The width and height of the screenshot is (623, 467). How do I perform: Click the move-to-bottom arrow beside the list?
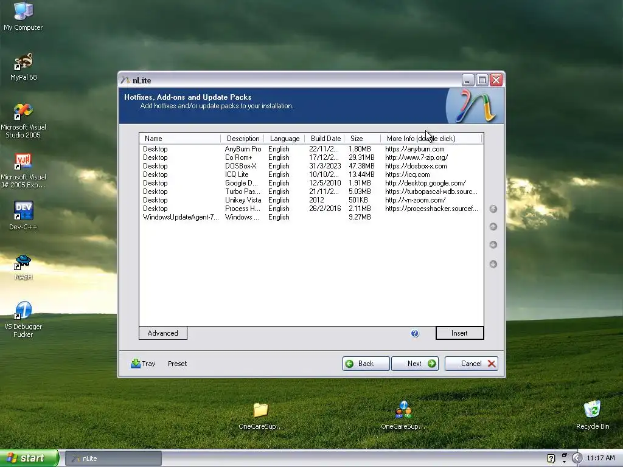[493, 264]
